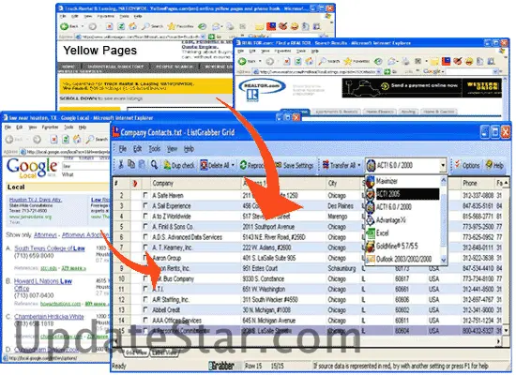Click the Phone column header
Image resolution: width=516 pixels, height=375 pixels.
[478, 183]
